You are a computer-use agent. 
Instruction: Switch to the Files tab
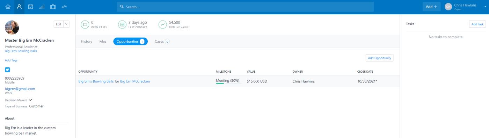coord(103,41)
